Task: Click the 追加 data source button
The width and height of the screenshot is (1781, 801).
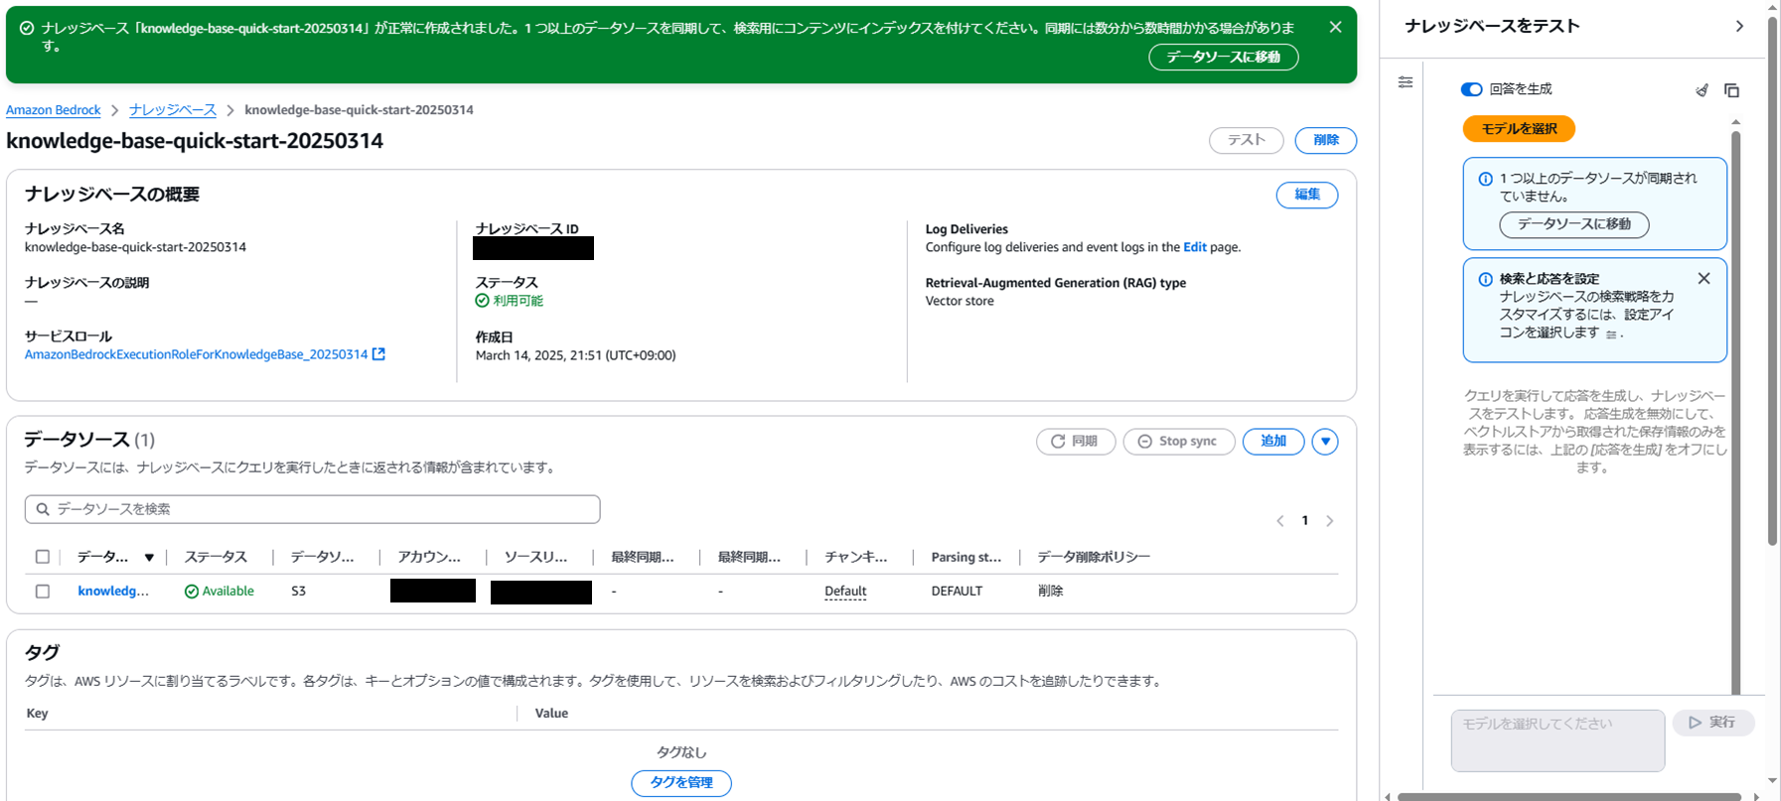Action: pos(1273,442)
